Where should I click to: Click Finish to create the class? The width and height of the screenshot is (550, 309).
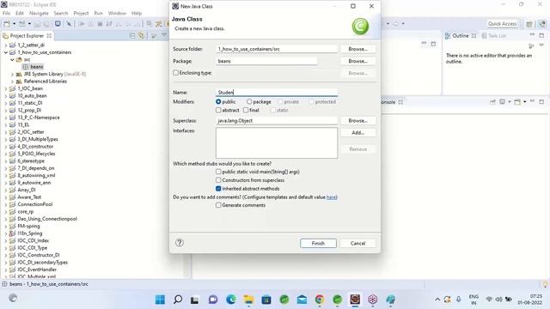318,243
